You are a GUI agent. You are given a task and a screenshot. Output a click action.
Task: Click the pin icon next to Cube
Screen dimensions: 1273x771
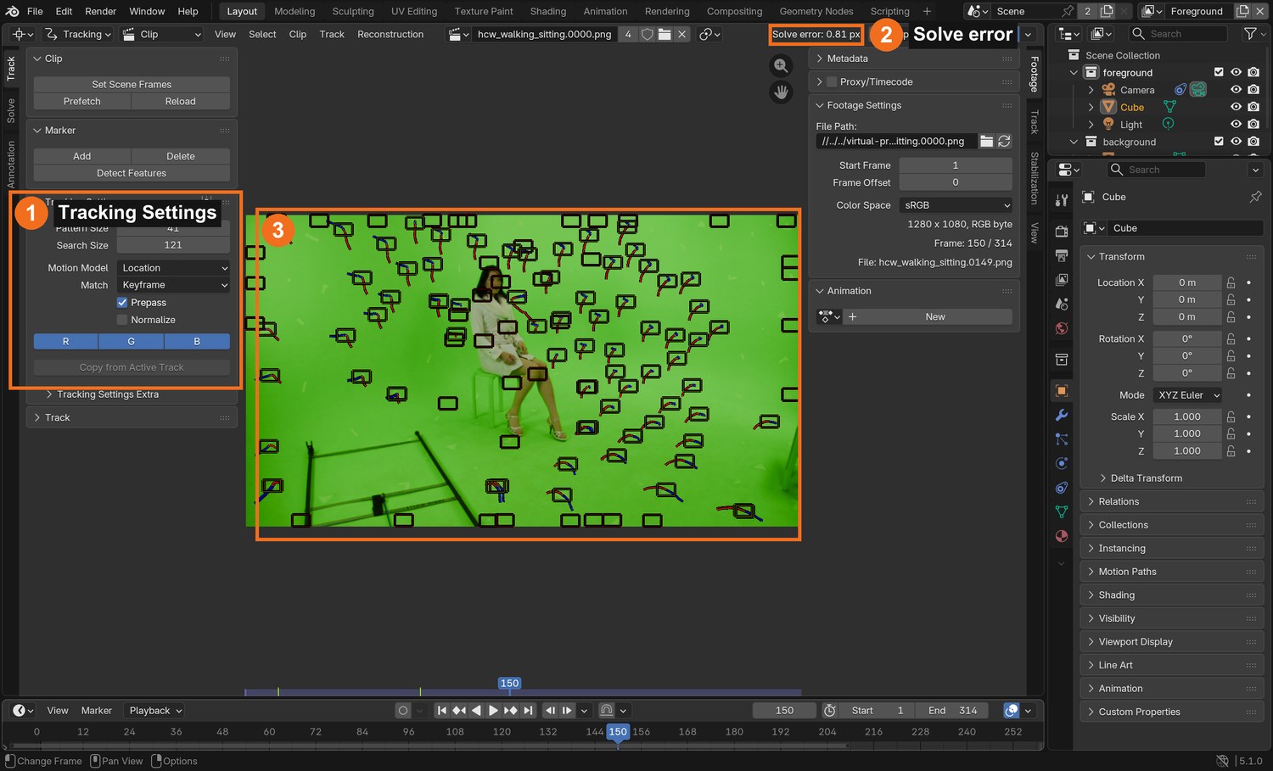pos(1255,197)
